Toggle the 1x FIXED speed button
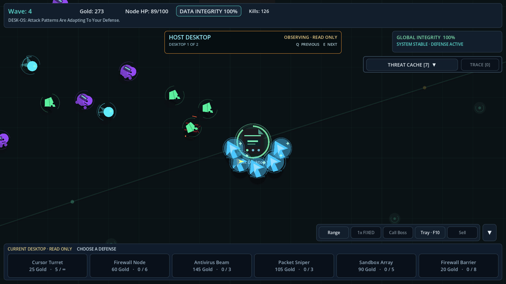This screenshot has width=506, height=284. [366, 232]
